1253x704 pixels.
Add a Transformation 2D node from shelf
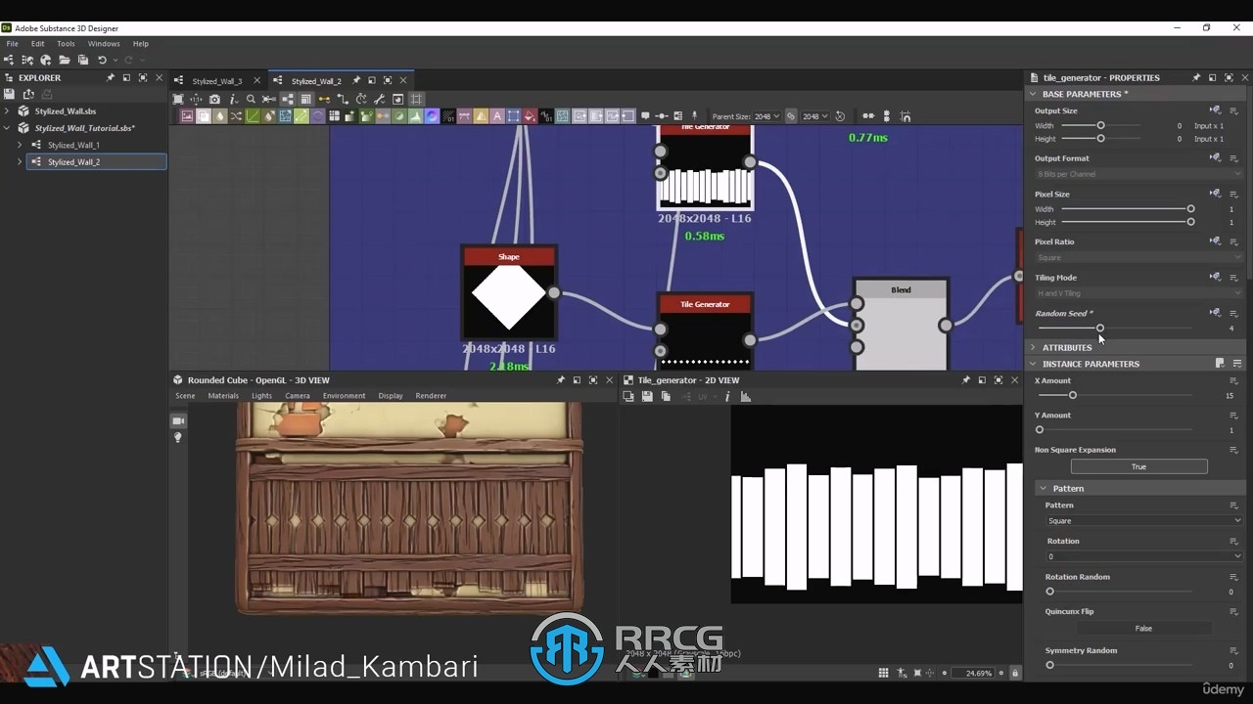pos(513,116)
